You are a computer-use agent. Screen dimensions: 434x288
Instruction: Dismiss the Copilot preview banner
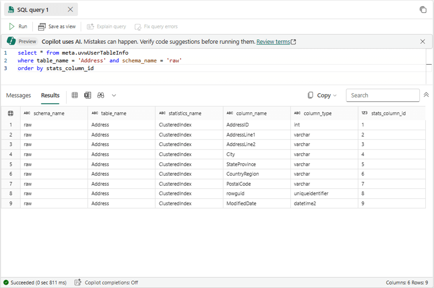422,41
